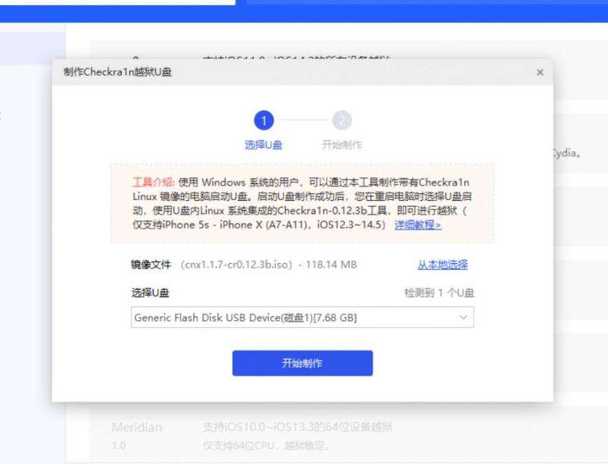This screenshot has width=608, height=464.
Task: Click the connector line between steps
Action: click(302, 120)
